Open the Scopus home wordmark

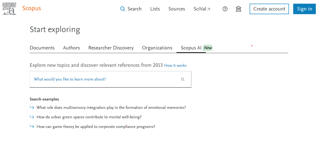point(32,9)
